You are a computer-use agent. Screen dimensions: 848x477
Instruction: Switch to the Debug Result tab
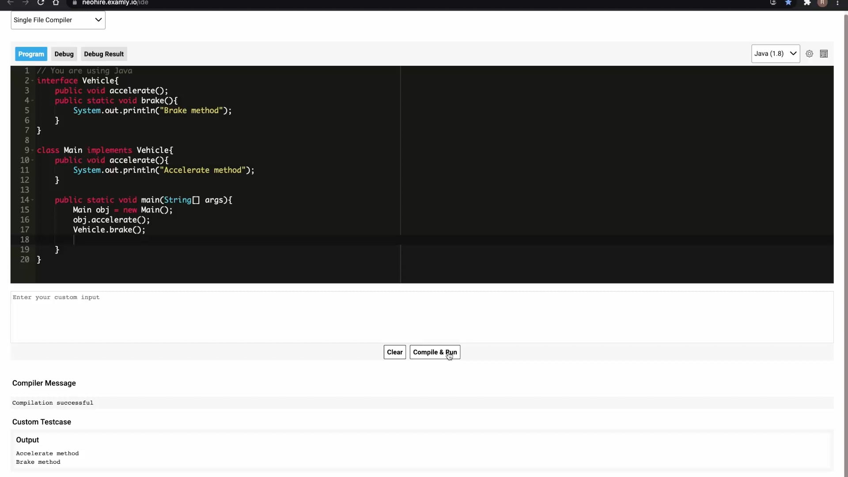[x=104, y=54]
